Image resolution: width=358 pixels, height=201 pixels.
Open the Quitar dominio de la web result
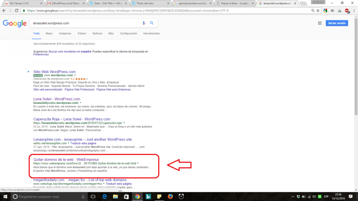click(x=66, y=159)
